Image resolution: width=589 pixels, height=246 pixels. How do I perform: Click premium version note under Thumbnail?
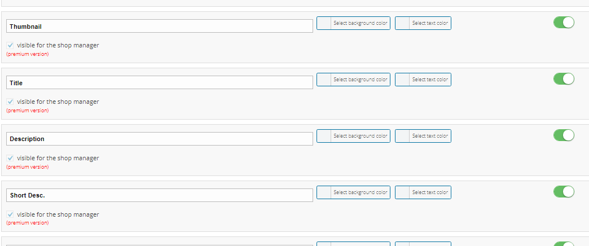pos(28,54)
